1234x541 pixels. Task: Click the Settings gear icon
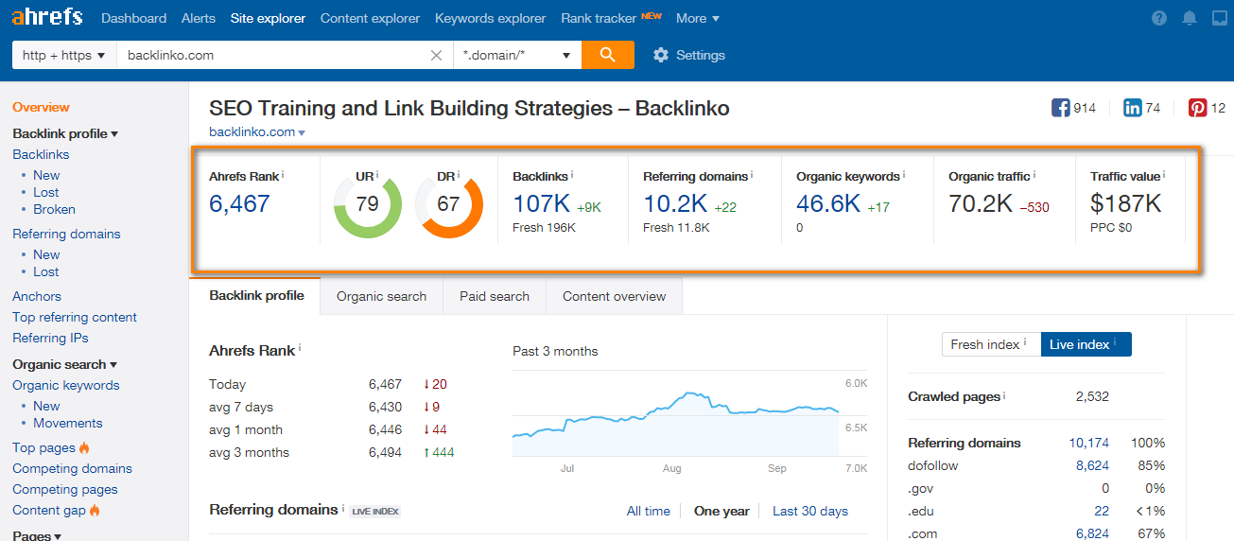tap(661, 55)
